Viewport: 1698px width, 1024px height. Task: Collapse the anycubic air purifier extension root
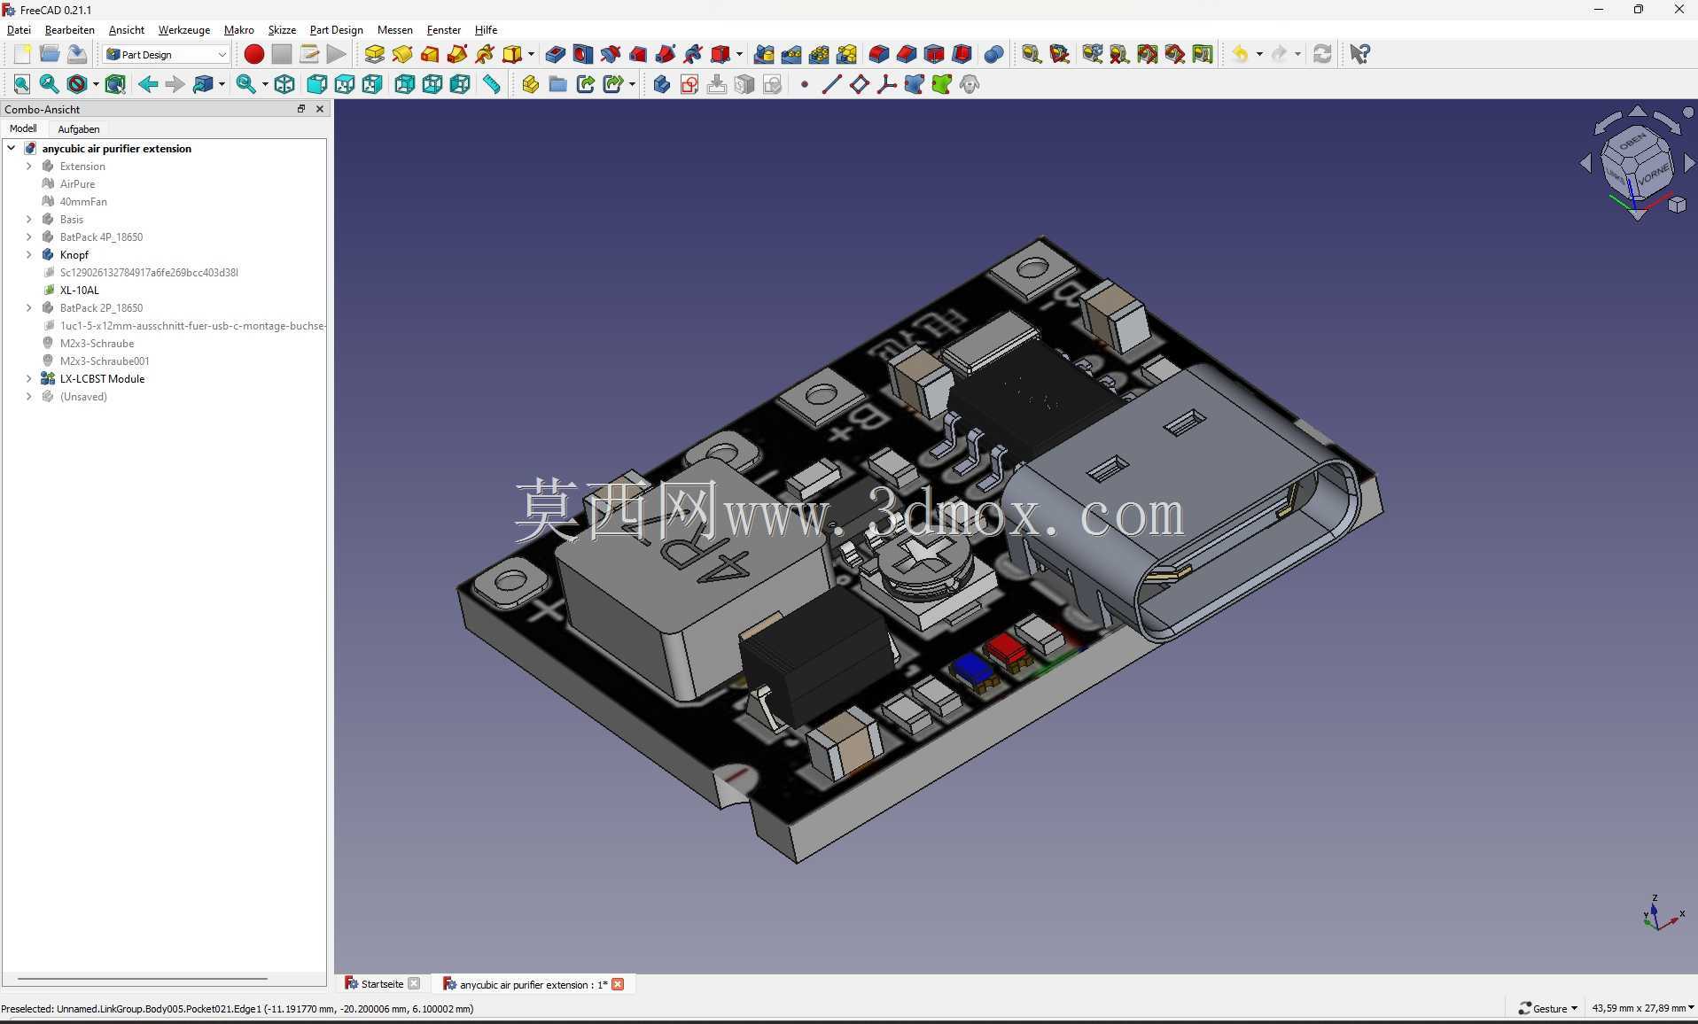click(x=11, y=148)
